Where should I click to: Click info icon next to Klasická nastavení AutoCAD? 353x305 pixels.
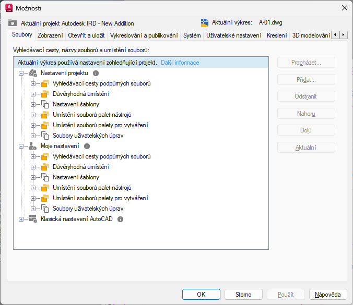pos(120,219)
